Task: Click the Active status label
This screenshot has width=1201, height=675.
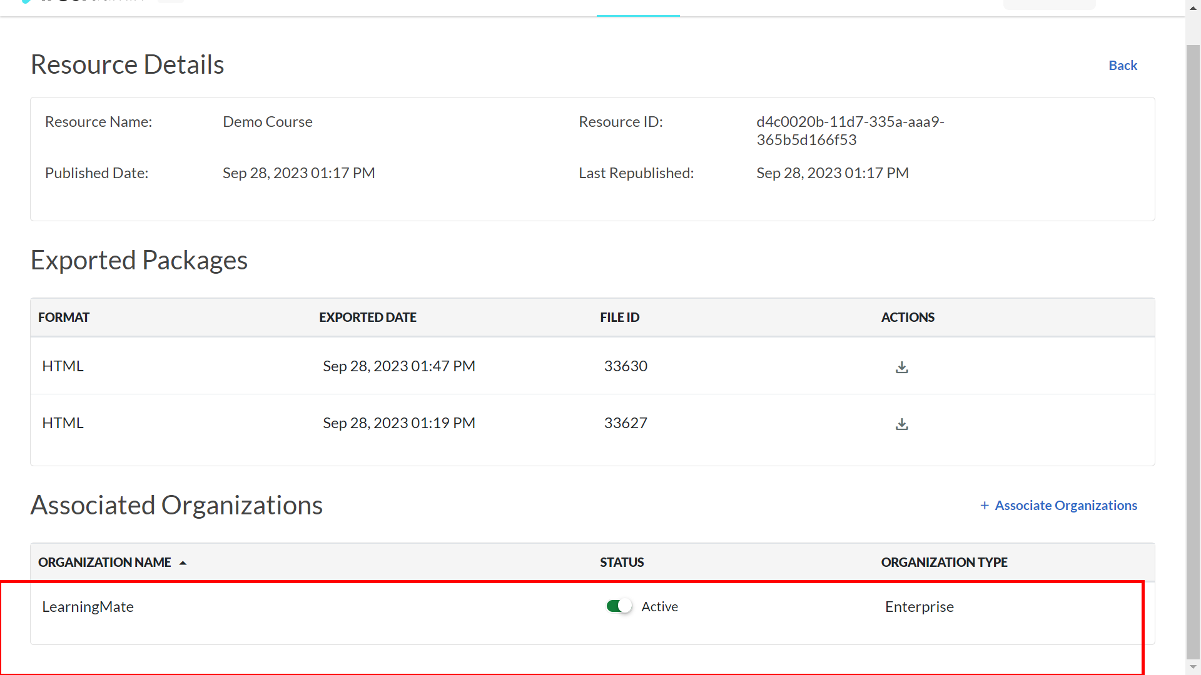Action: click(659, 607)
